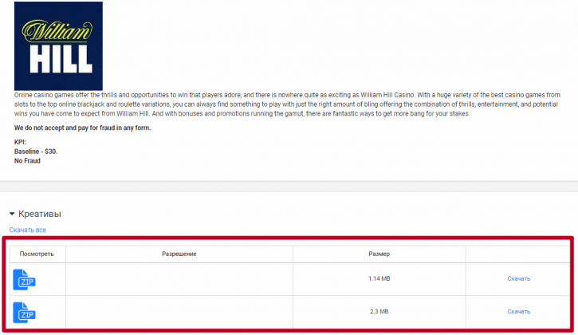Download the 2.3 MB creative via Скачать
The height and width of the screenshot is (335, 578).
tap(519, 311)
